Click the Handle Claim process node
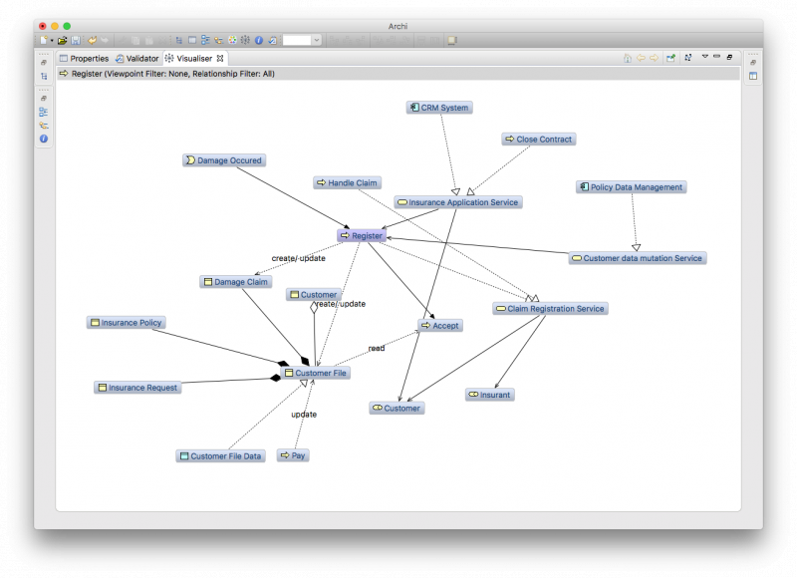 pos(347,183)
